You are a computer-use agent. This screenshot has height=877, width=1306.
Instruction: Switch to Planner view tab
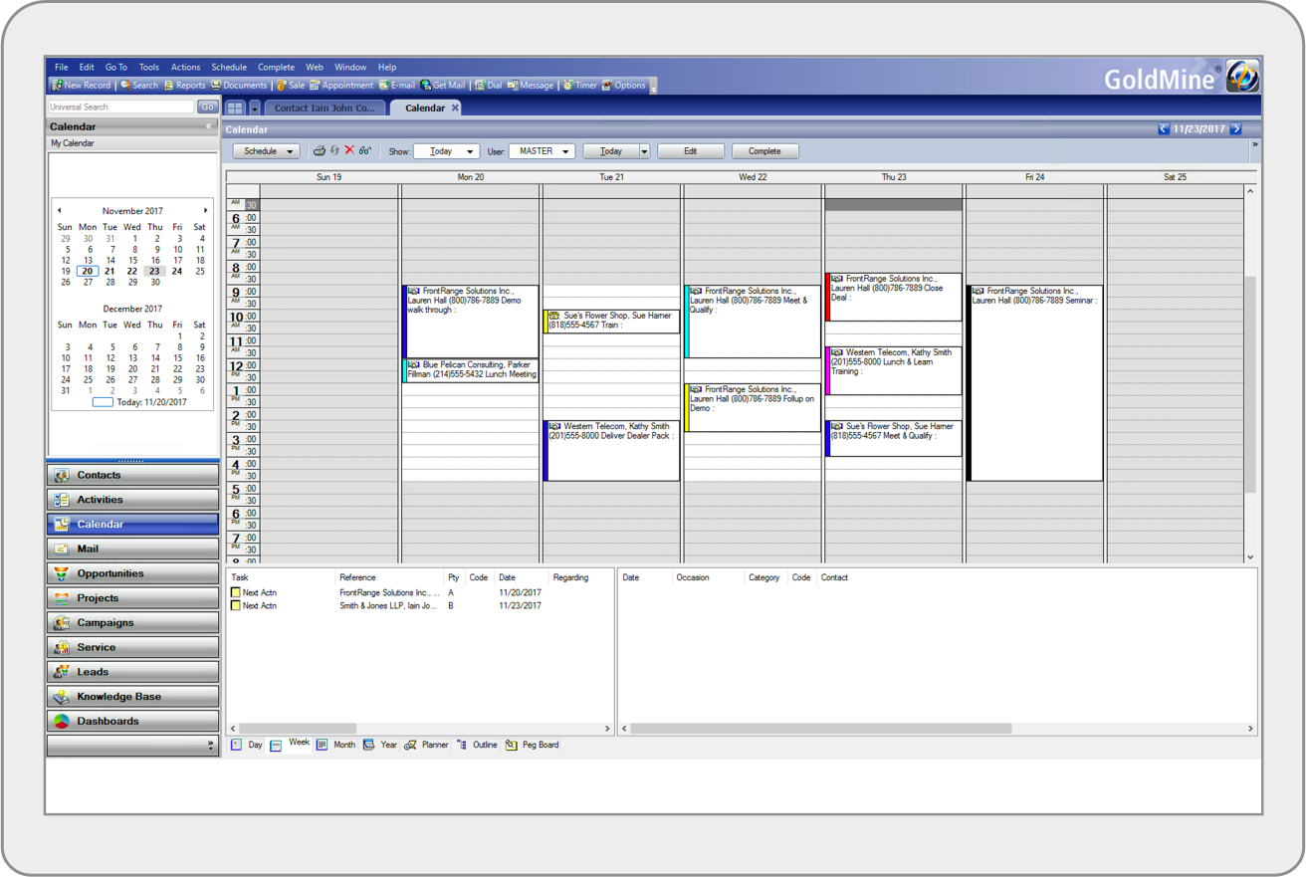pos(426,745)
